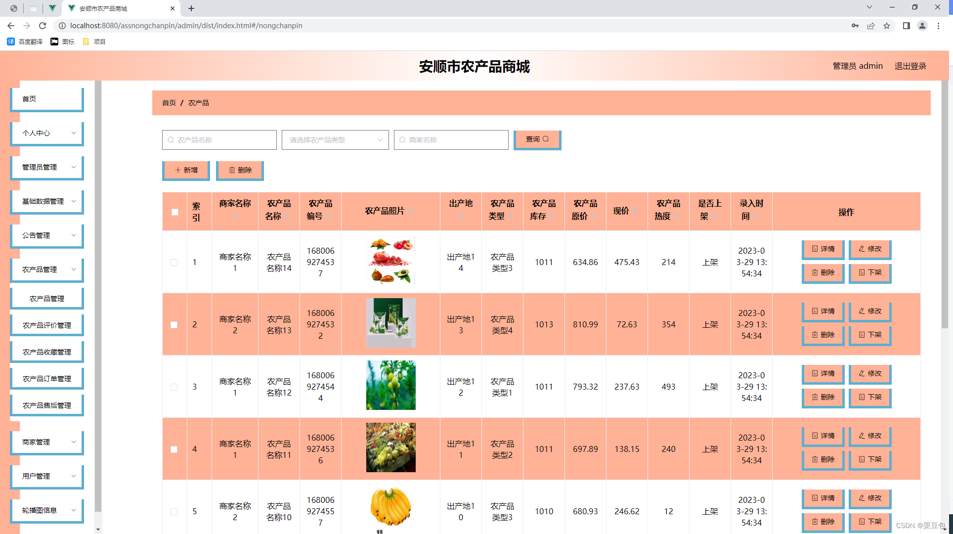This screenshot has width=953, height=534.
Task: Open the 请选择农产品类型 dropdown
Action: tap(335, 140)
